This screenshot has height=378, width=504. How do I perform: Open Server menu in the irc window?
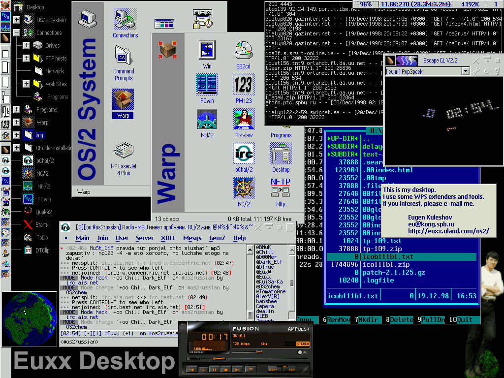click(x=144, y=238)
